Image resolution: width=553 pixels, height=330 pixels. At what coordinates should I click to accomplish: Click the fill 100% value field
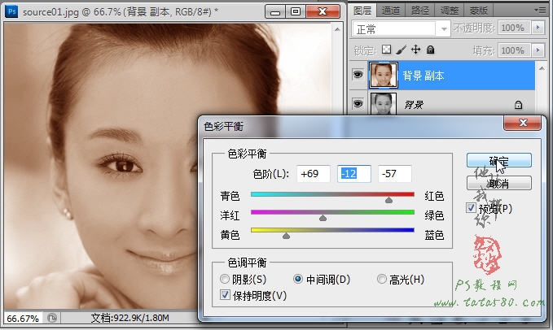(514, 50)
